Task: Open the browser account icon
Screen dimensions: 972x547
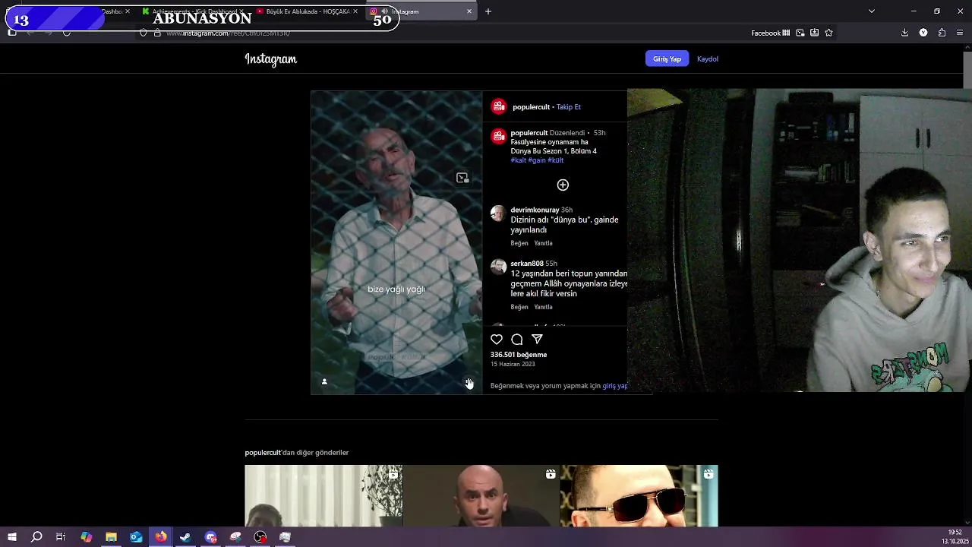Action: click(923, 33)
